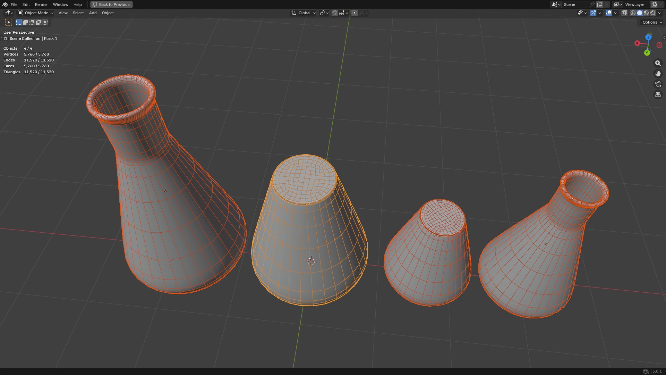Viewport: 666px width, 375px height.
Task: Toggle the snap magnet
Action: click(x=334, y=13)
